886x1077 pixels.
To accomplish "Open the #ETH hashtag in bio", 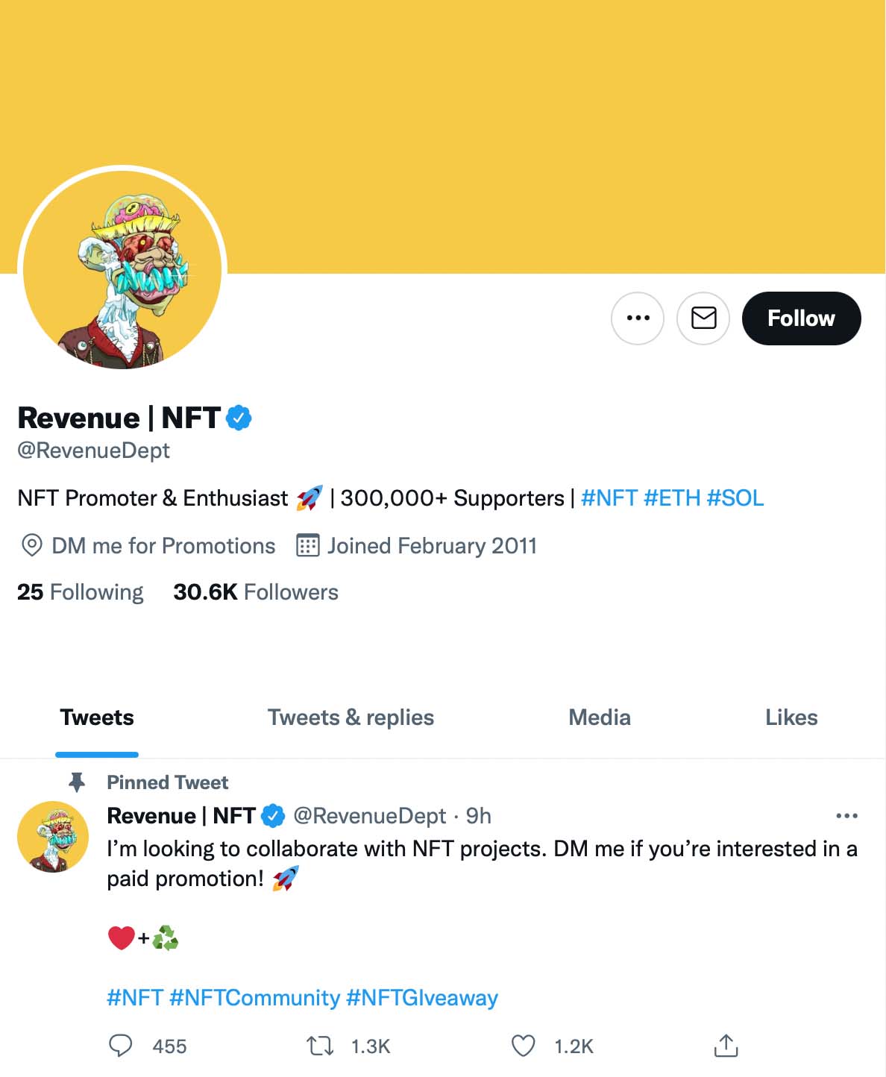I will (672, 498).
